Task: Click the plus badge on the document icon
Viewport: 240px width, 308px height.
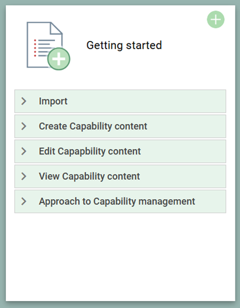Action: (59, 59)
